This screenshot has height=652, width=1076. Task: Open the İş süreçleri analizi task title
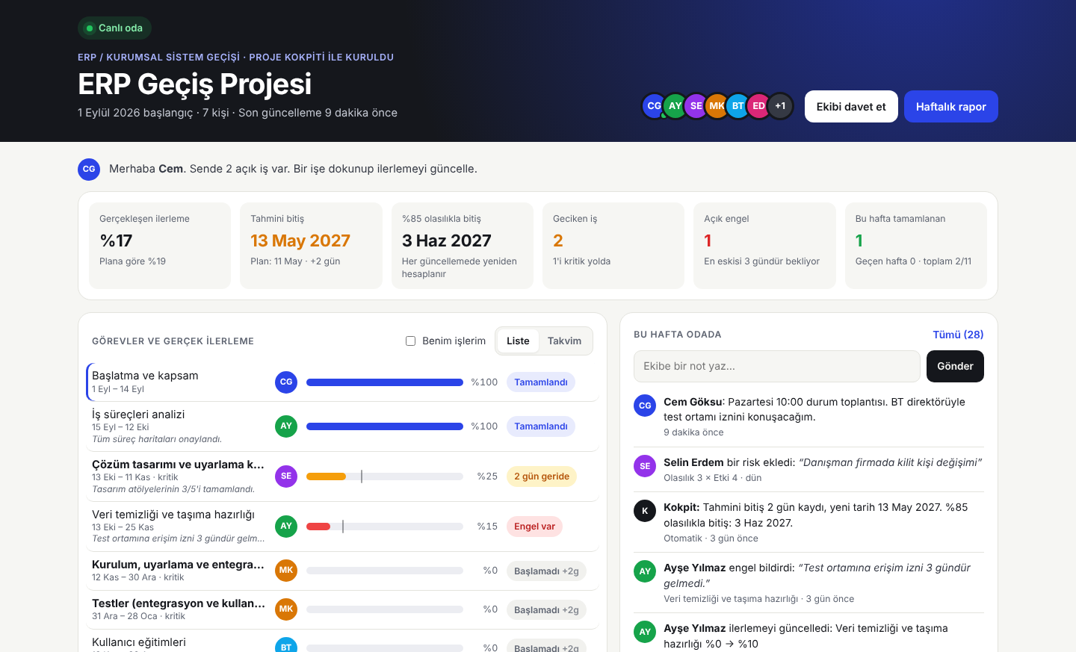click(138, 415)
